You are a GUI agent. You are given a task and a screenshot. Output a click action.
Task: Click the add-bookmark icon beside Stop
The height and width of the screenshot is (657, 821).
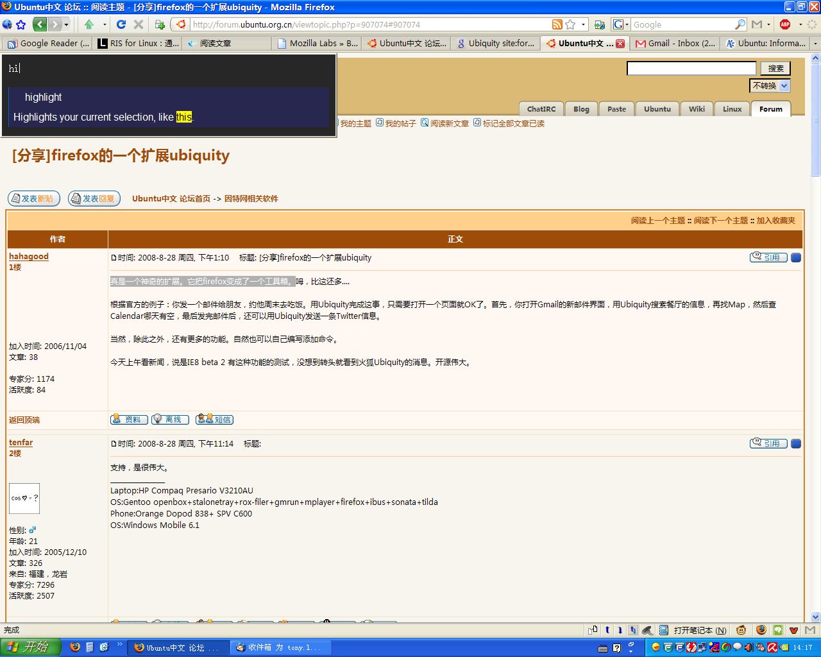pos(160,24)
